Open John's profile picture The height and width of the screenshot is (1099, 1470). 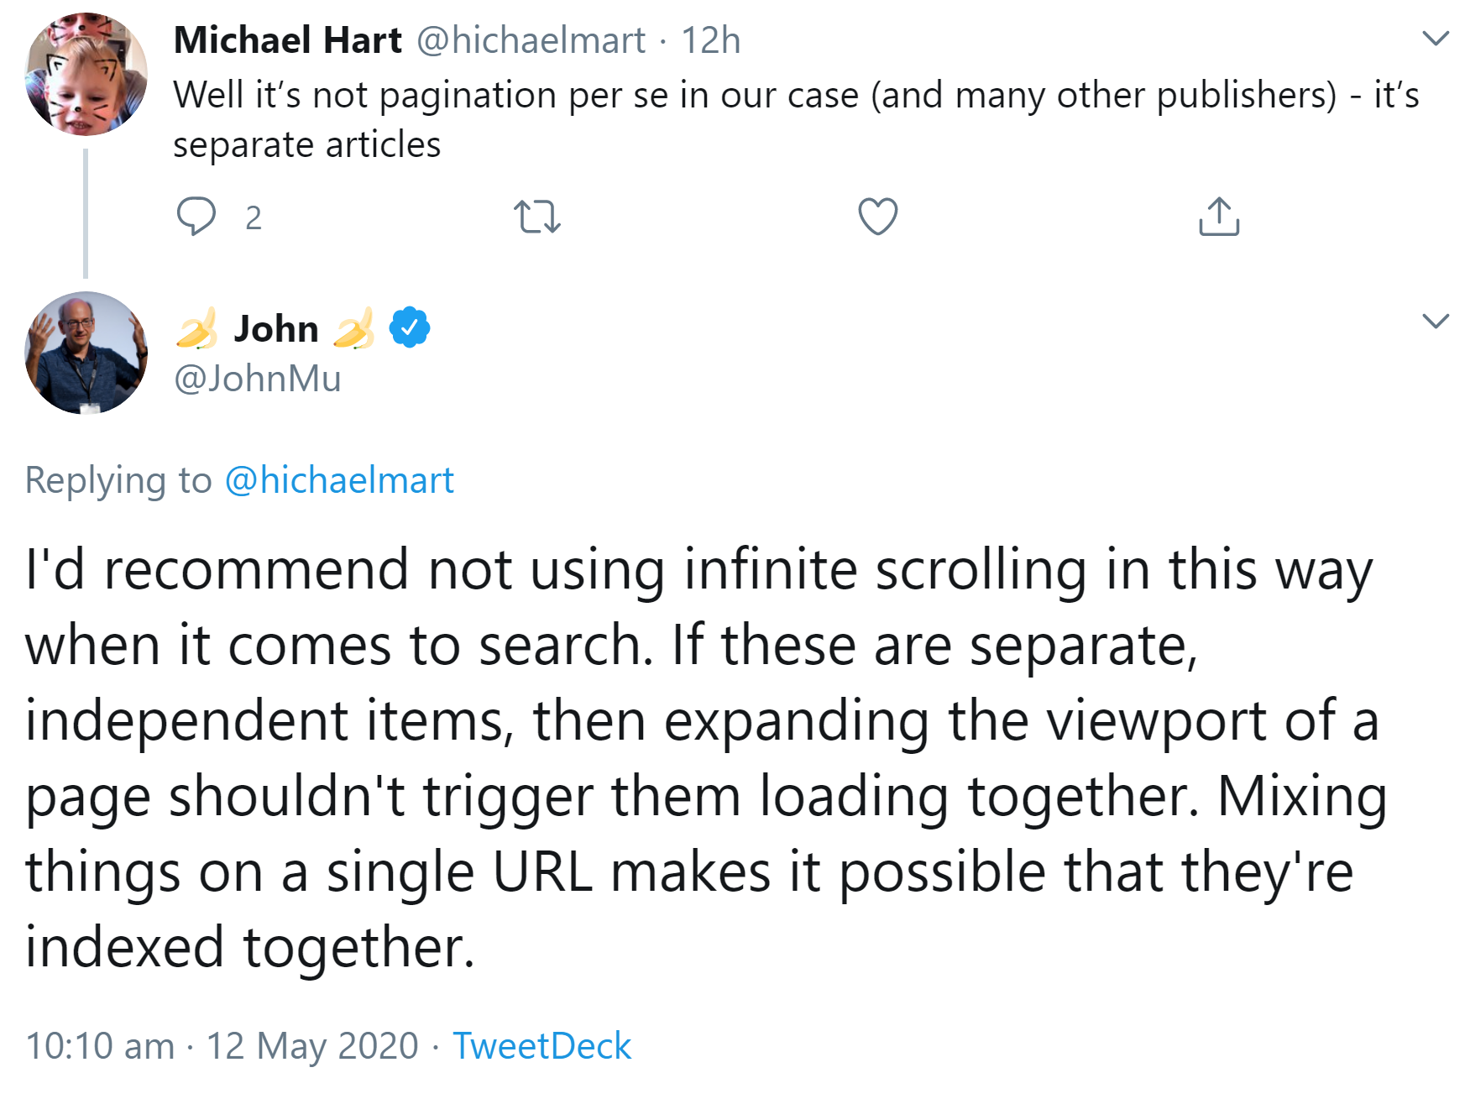tap(86, 353)
